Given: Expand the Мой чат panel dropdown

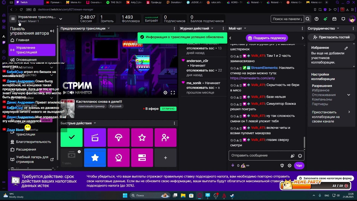Looking at the screenshot, I should click(x=245, y=28).
